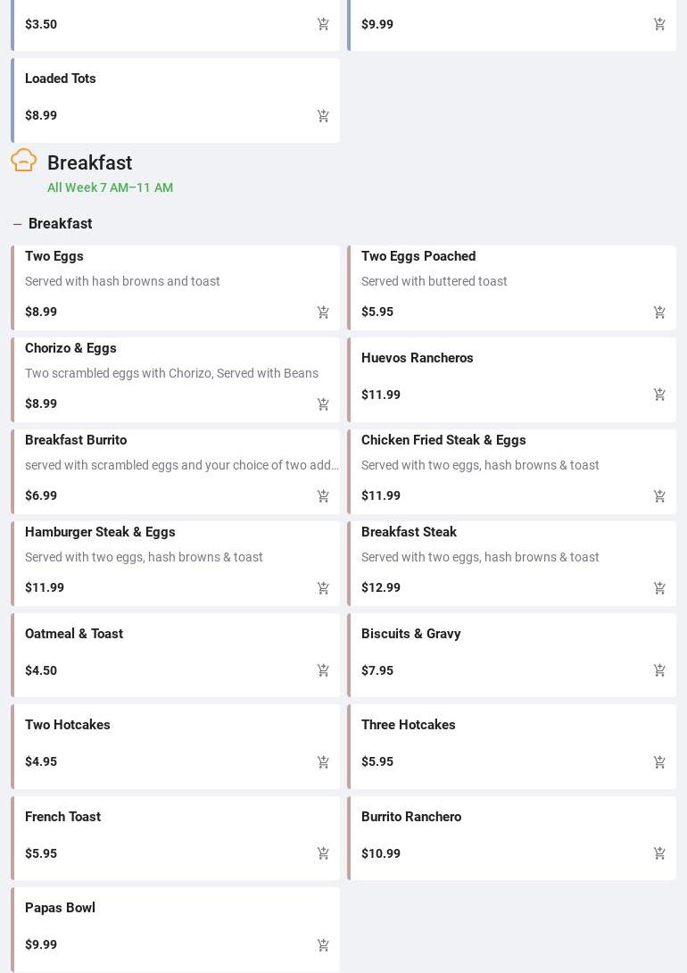Add French Toast to cart

323,853
